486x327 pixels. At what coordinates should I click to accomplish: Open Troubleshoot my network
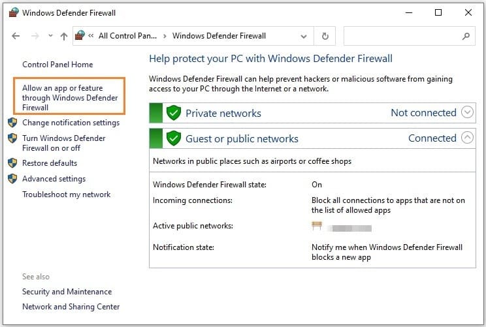pos(67,195)
